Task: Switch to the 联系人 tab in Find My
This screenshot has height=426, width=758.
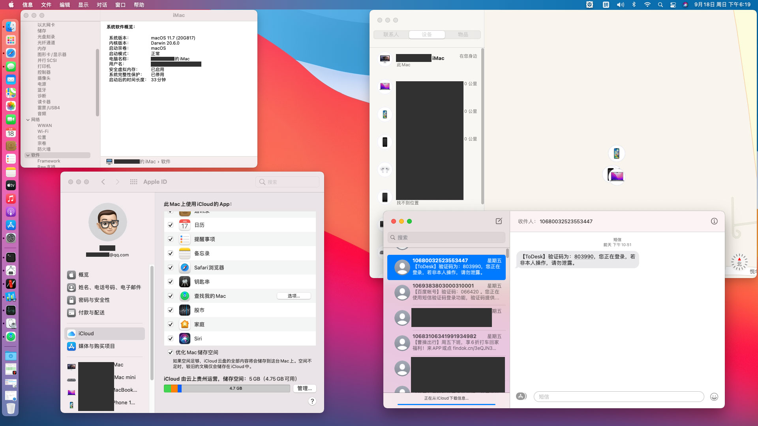Action: coord(391,35)
